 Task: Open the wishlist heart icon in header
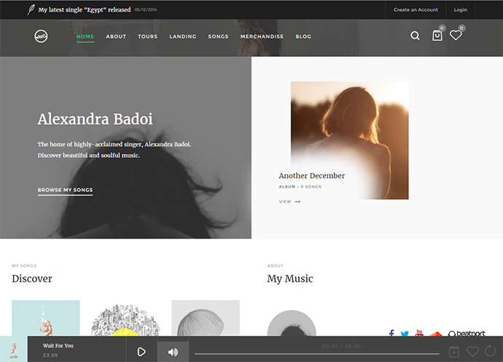(456, 35)
